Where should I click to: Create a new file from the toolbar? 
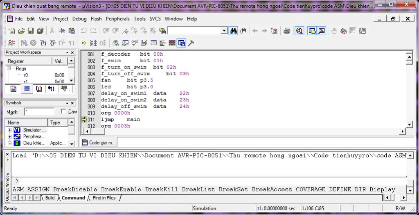[x=12, y=31]
